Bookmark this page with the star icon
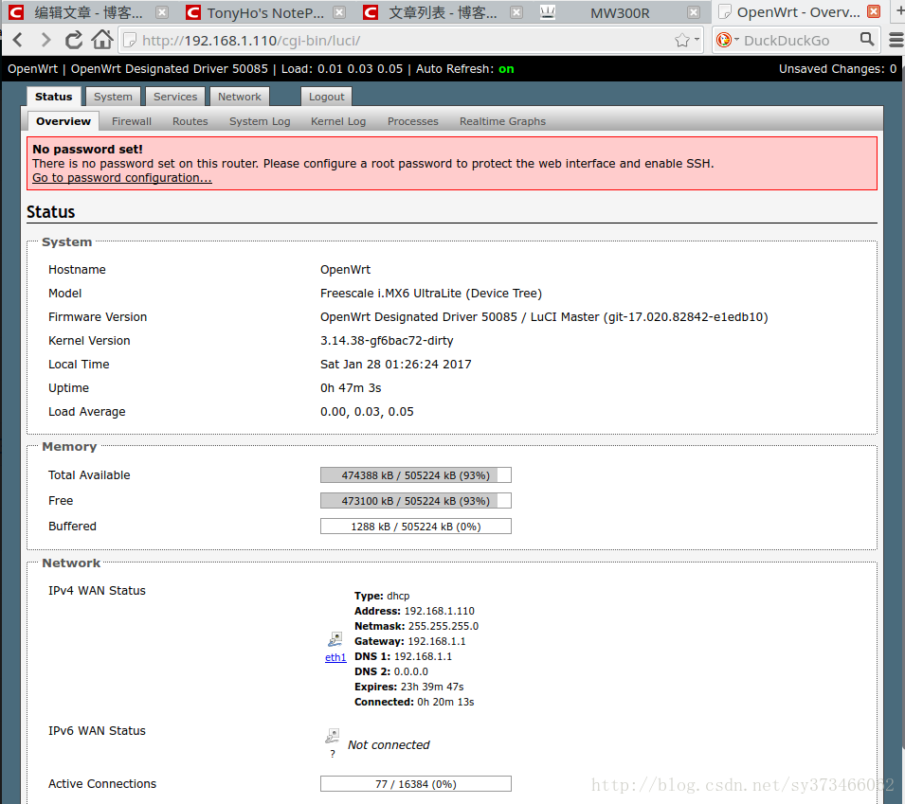This screenshot has width=905, height=804. 682,40
